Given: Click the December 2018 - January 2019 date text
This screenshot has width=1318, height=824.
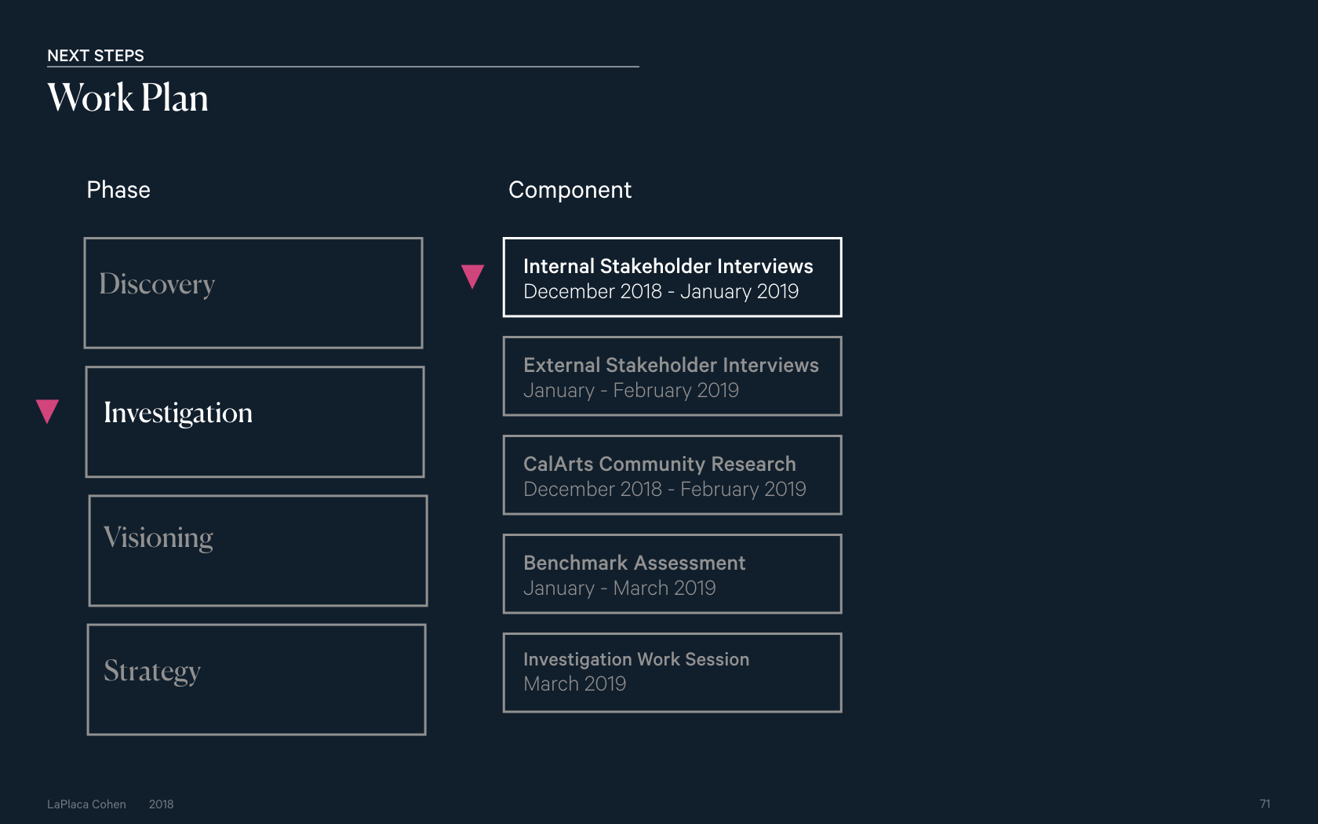Looking at the screenshot, I should point(661,291).
